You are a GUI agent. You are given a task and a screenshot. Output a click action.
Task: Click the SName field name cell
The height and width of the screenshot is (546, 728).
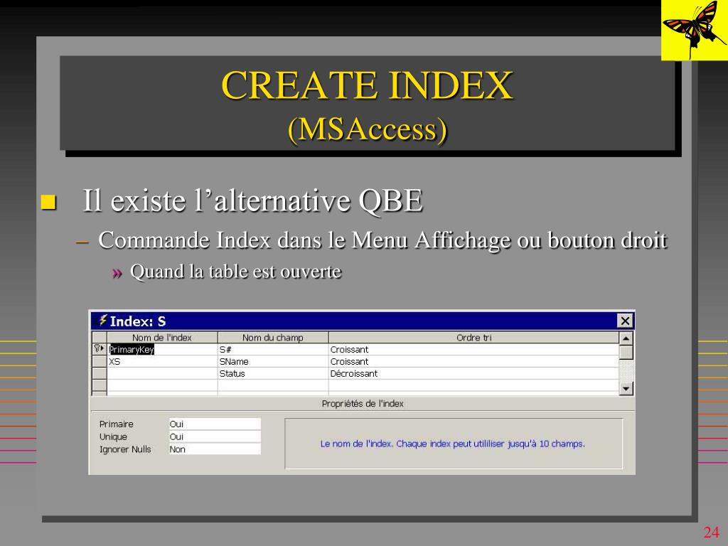point(273,362)
